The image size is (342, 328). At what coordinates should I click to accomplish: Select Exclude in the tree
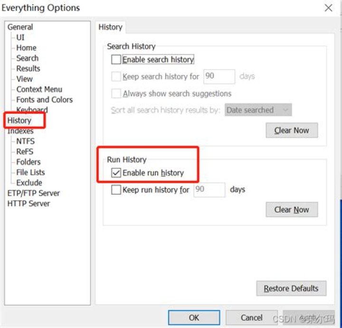(29, 183)
